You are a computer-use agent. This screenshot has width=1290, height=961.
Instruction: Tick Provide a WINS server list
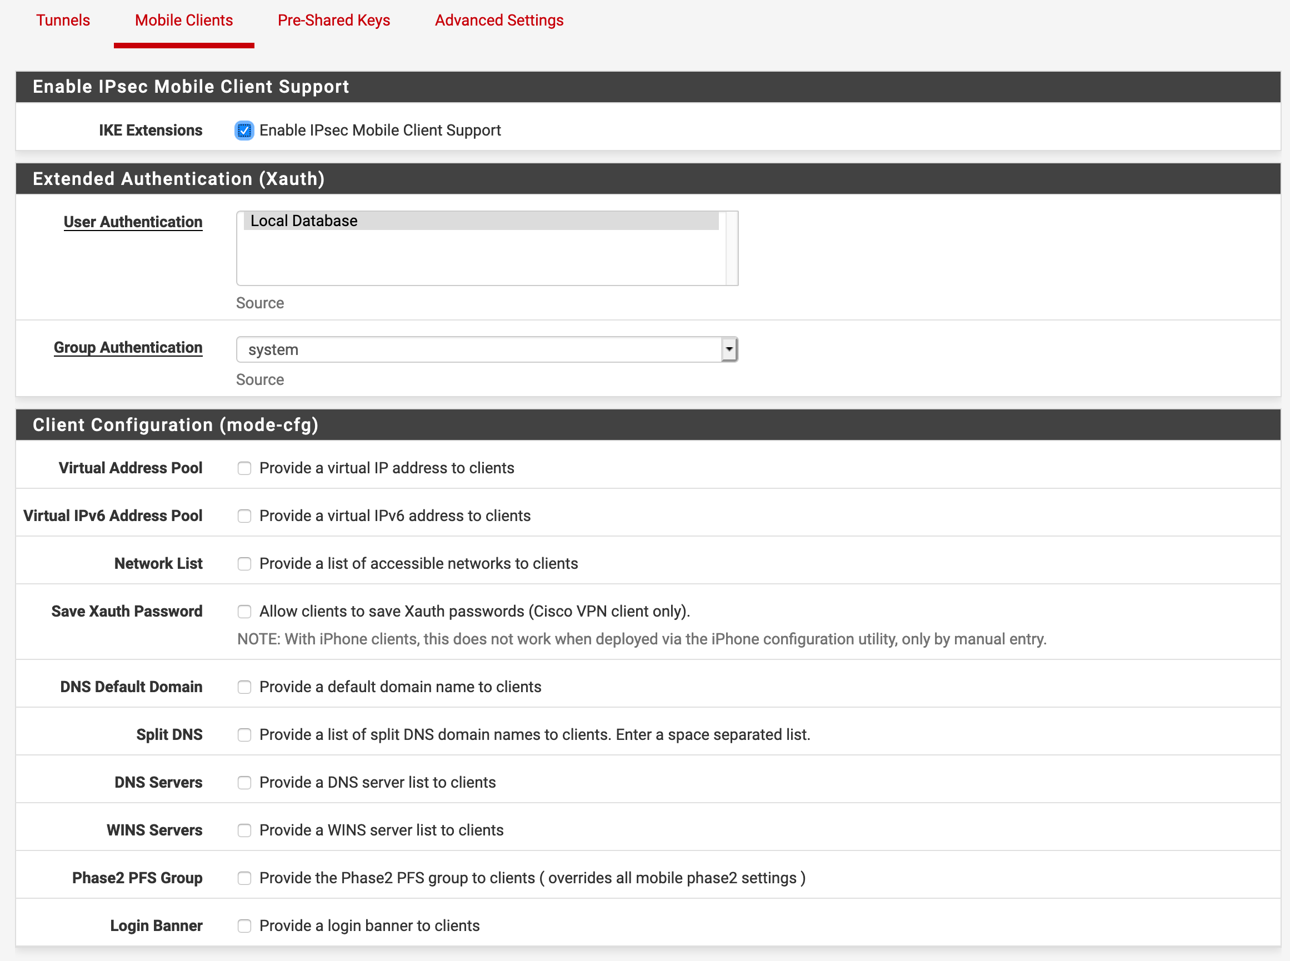pos(244,830)
